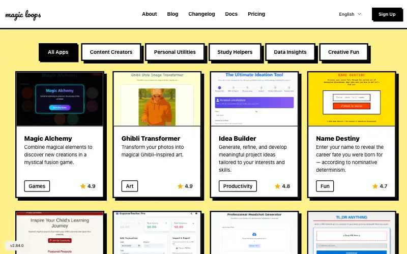Filter by Content Creators

[x=111, y=52]
